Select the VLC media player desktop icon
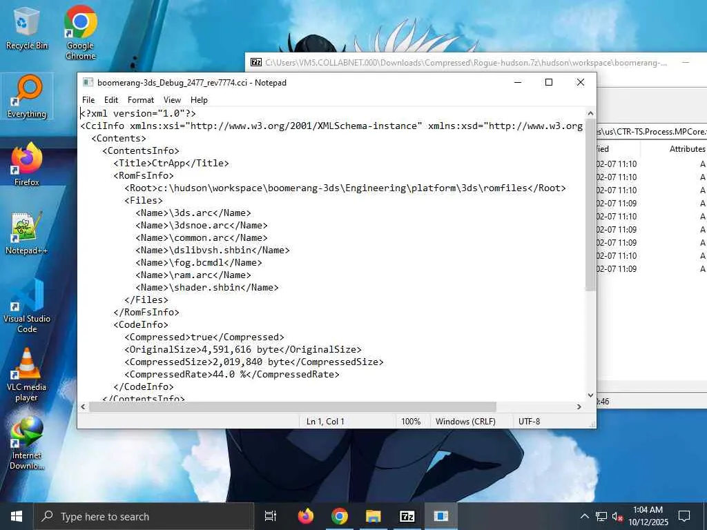 pyautogui.click(x=27, y=375)
